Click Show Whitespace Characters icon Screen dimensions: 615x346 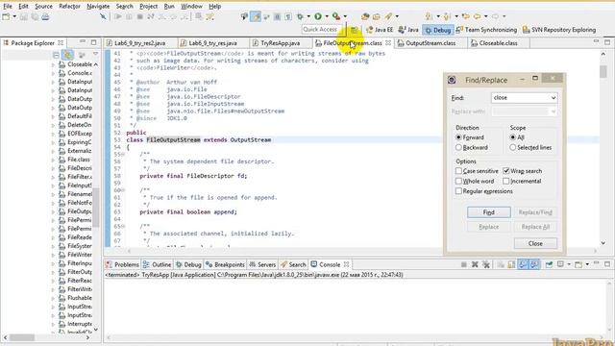288,16
